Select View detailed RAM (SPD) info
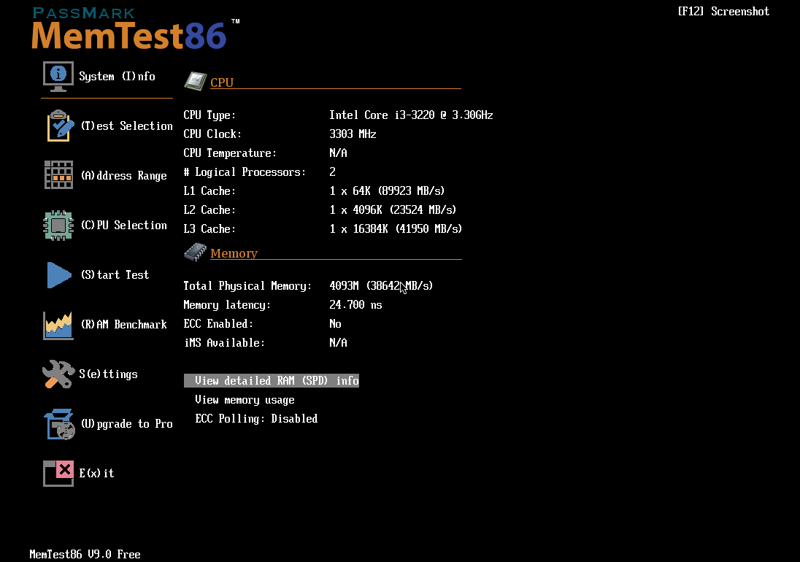800x562 pixels. (272, 380)
